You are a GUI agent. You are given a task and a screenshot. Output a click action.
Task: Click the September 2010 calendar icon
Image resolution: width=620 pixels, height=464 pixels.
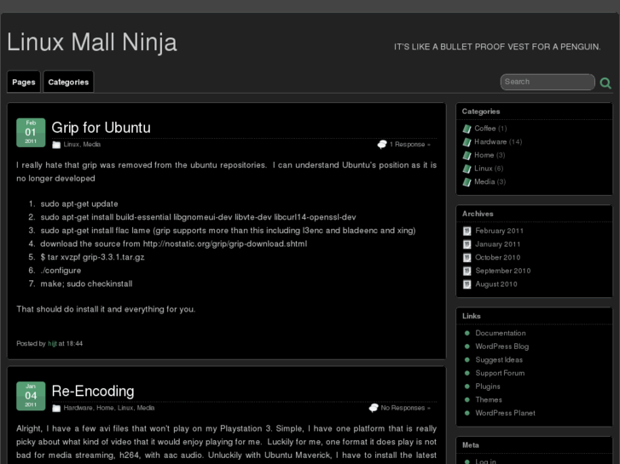(467, 271)
